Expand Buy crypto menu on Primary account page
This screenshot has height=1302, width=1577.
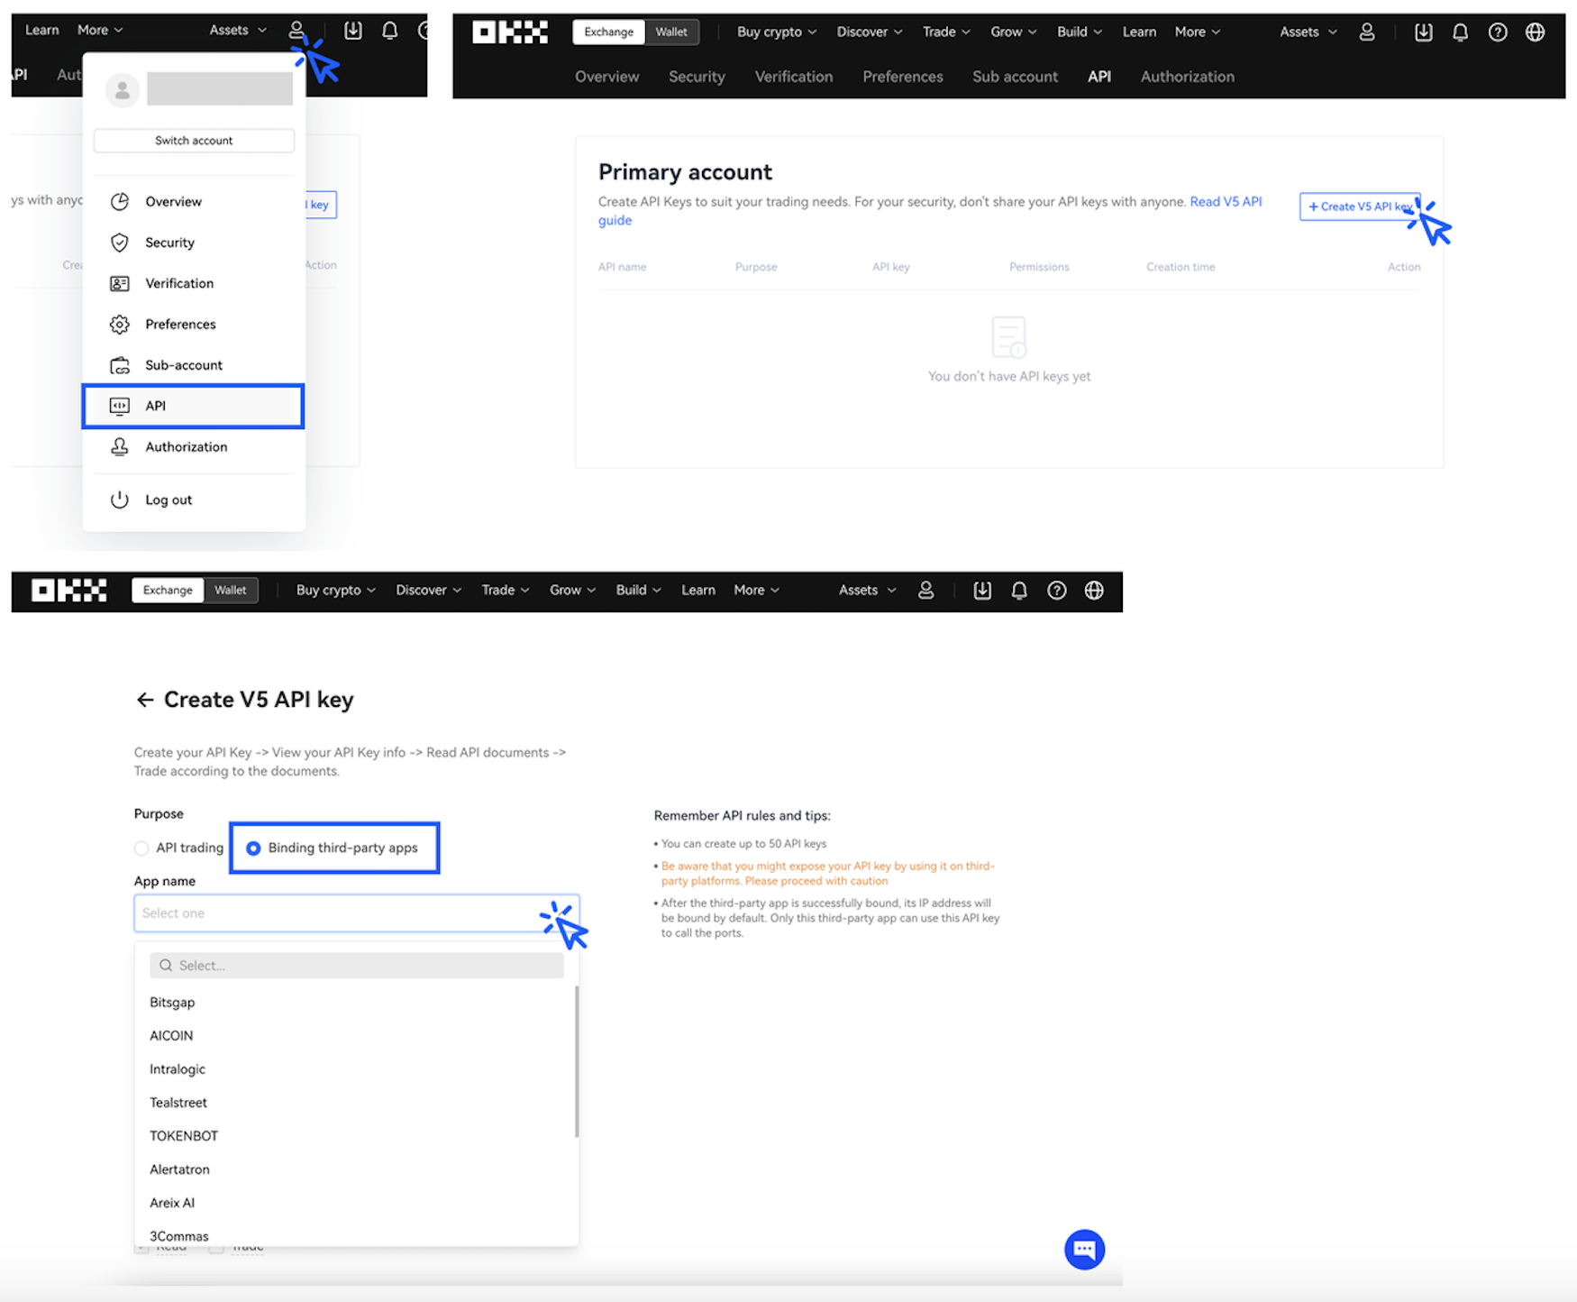(777, 32)
